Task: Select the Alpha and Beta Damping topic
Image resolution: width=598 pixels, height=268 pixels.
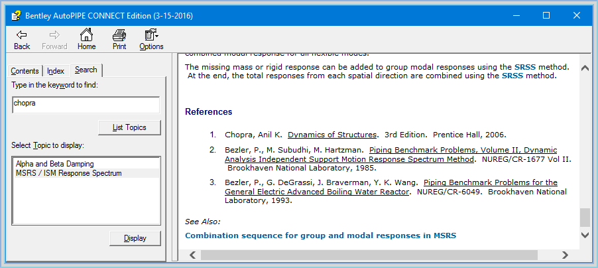Action: pyautogui.click(x=55, y=164)
